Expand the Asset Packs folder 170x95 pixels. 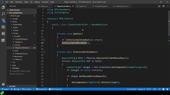point(22,25)
